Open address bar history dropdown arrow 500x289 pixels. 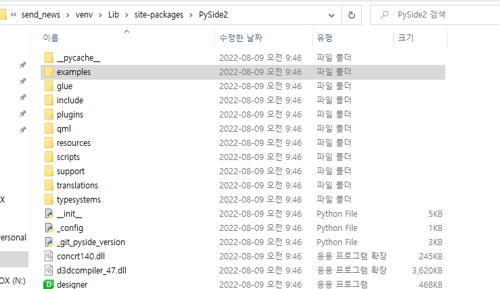point(332,15)
